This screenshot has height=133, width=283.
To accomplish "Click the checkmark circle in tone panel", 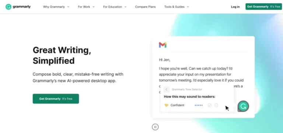I will 210,106.
